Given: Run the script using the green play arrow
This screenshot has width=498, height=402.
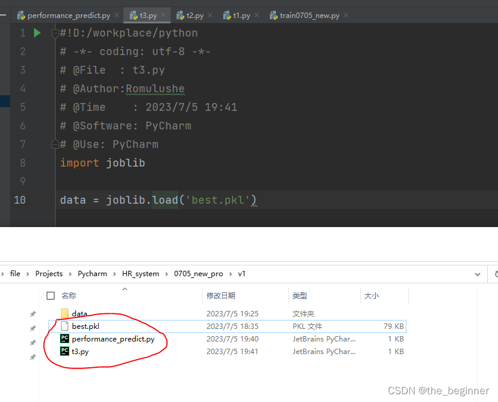Looking at the screenshot, I should point(37,33).
